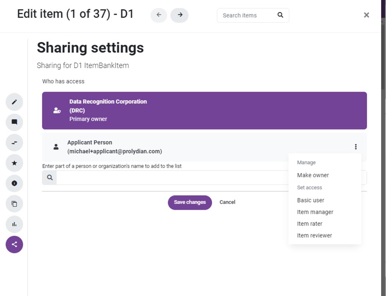Screen dimensions: 386x296
Task: Open the star rating sidebar icon
Action: point(14,163)
